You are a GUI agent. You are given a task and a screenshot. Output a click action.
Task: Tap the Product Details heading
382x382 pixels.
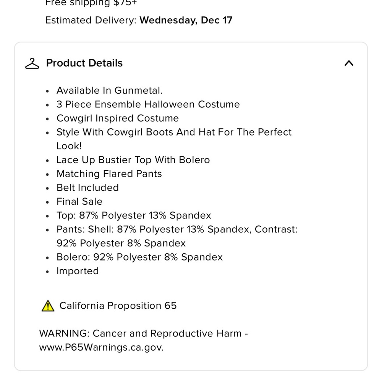pos(84,63)
